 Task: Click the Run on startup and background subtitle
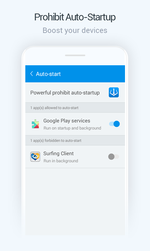click(x=72, y=128)
